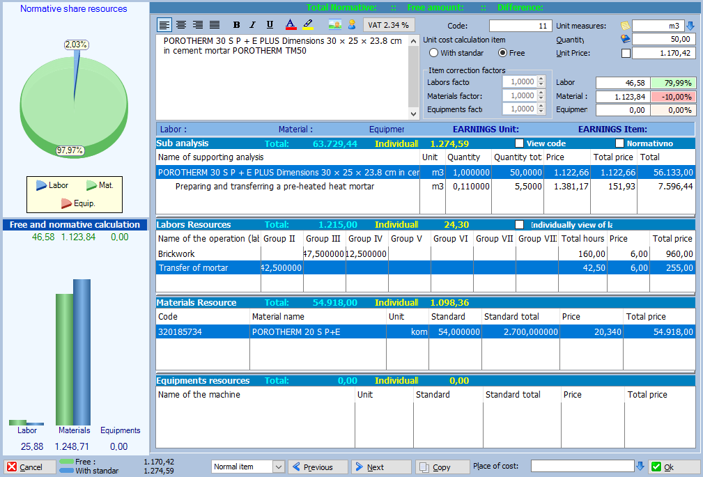Click the Labor value field 46,58

623,83
